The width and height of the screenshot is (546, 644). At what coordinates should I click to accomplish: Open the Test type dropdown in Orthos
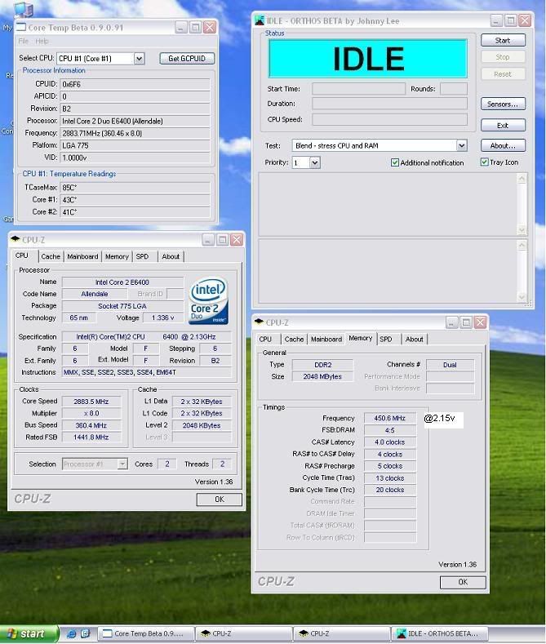click(461, 145)
